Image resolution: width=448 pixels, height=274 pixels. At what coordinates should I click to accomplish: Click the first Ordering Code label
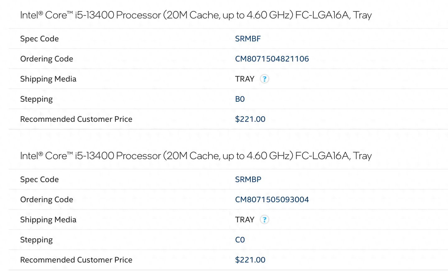(46, 59)
